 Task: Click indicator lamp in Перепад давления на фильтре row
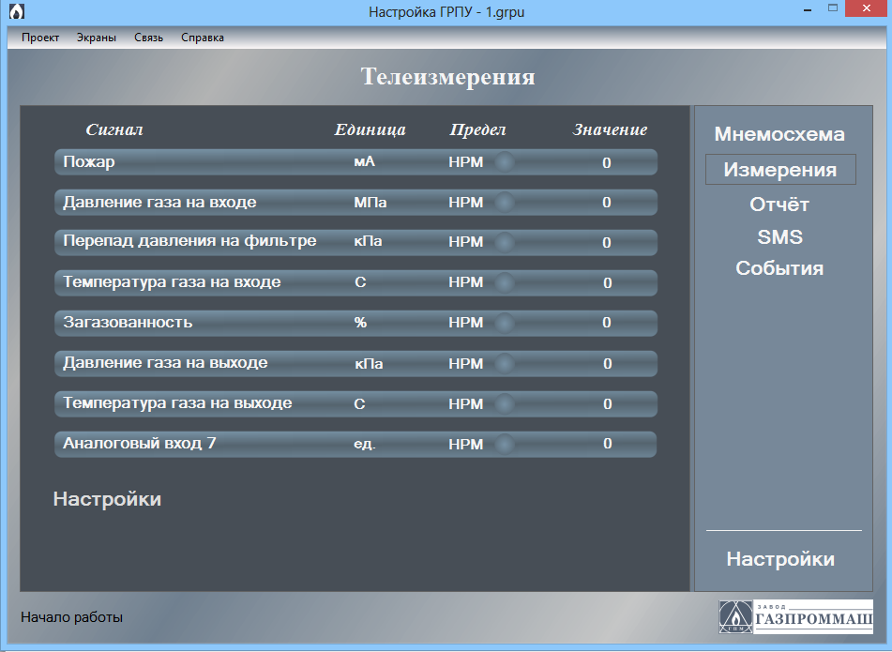(504, 242)
